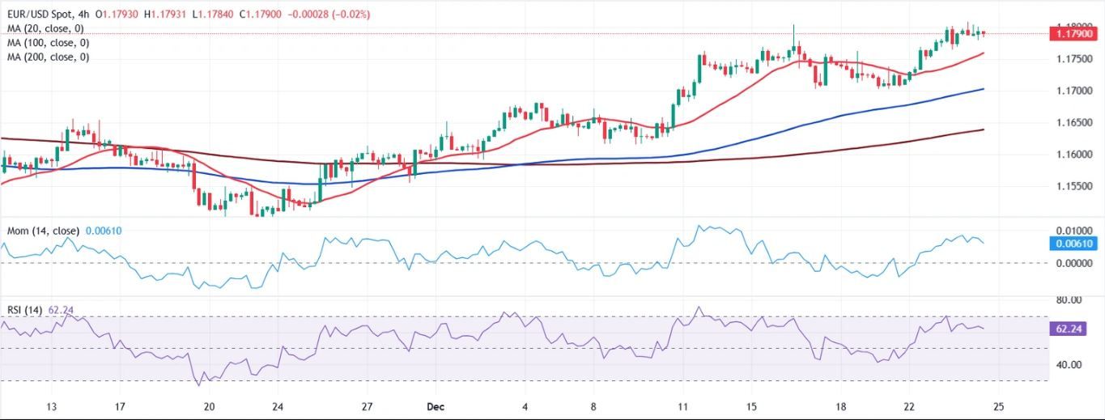Select the MA (100, close, 0) legend
This screenshot has height=420, width=1105.
click(x=48, y=43)
